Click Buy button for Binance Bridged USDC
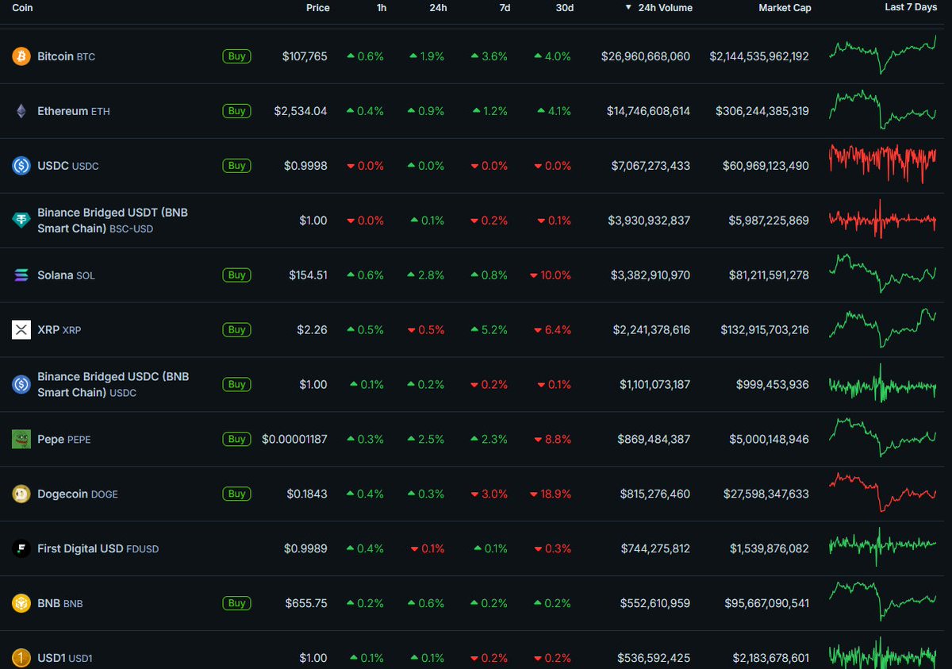952x669 pixels. coord(236,384)
